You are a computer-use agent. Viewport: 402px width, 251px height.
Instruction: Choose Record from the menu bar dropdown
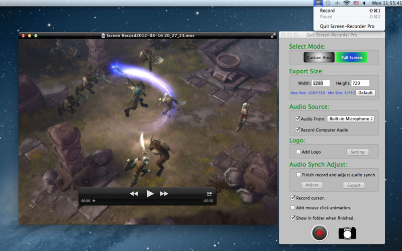point(349,11)
